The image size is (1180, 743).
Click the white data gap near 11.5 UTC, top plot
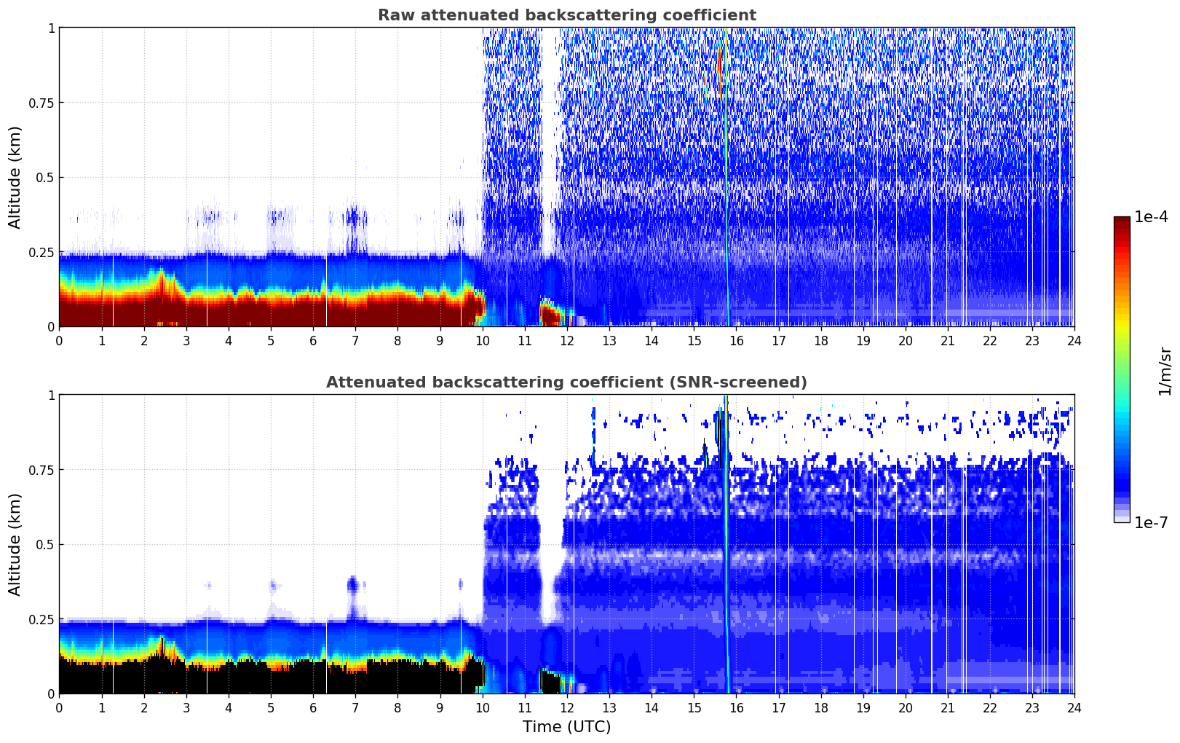coord(548,146)
